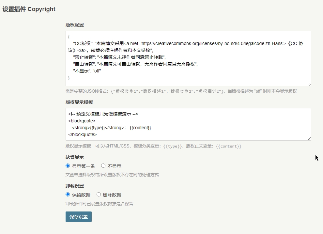Screen dimensions: 323x234
Task: Choose the "保留数据" uninstall option
Action: (68, 195)
